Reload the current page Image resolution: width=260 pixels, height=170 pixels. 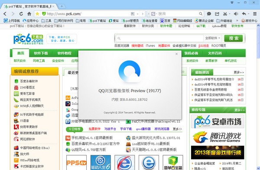[x=21, y=14]
